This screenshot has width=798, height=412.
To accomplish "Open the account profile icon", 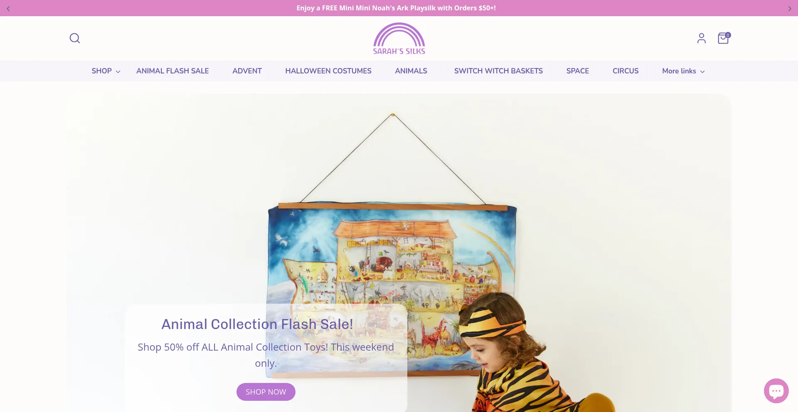I will point(702,38).
